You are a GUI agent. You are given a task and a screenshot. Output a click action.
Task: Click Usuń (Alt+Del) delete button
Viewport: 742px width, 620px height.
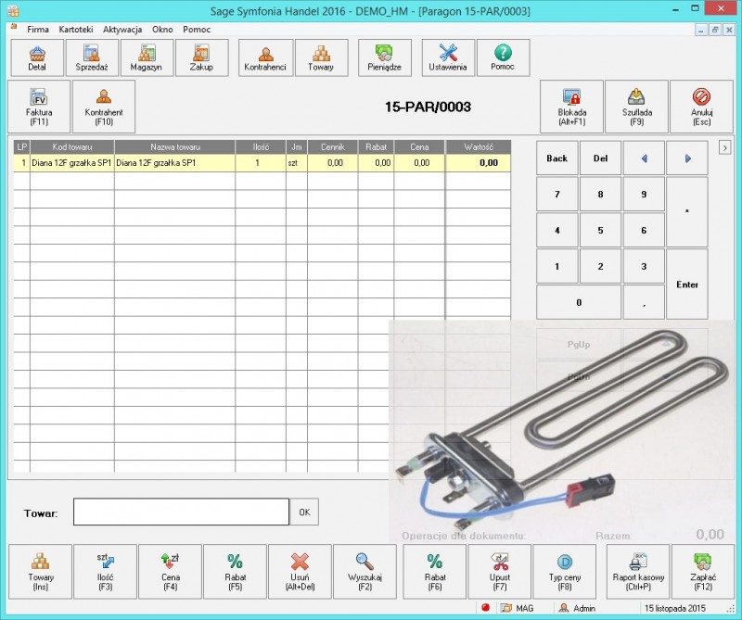tap(300, 571)
